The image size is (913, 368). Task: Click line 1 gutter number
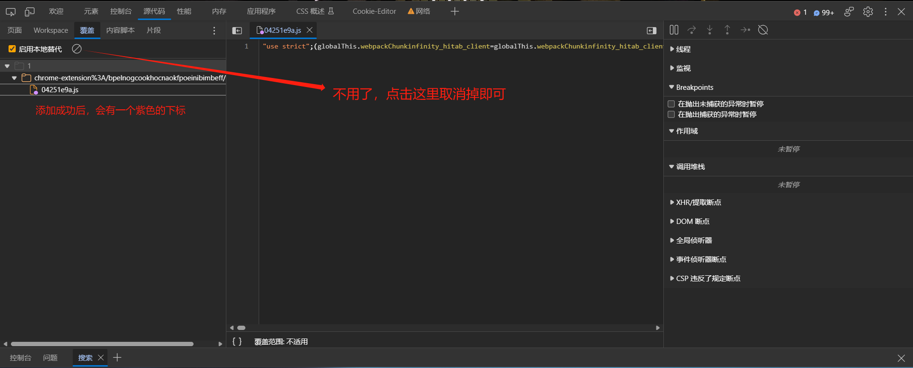click(246, 47)
